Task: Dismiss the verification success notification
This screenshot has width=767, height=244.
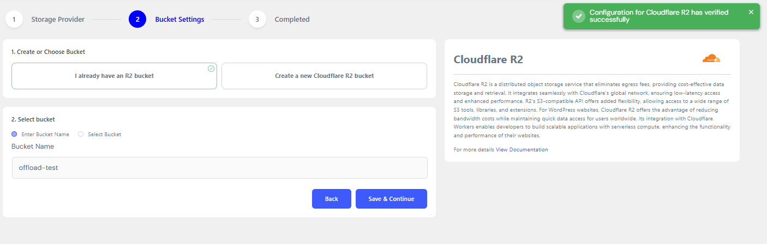Action: click(751, 12)
